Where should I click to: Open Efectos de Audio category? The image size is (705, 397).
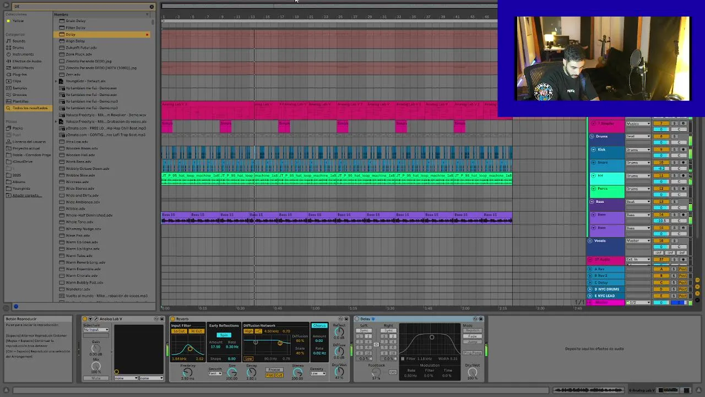tap(26, 61)
